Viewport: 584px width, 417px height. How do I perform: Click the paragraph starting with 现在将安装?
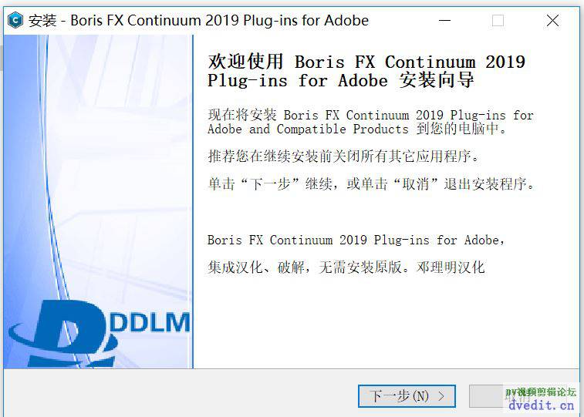click(x=370, y=122)
